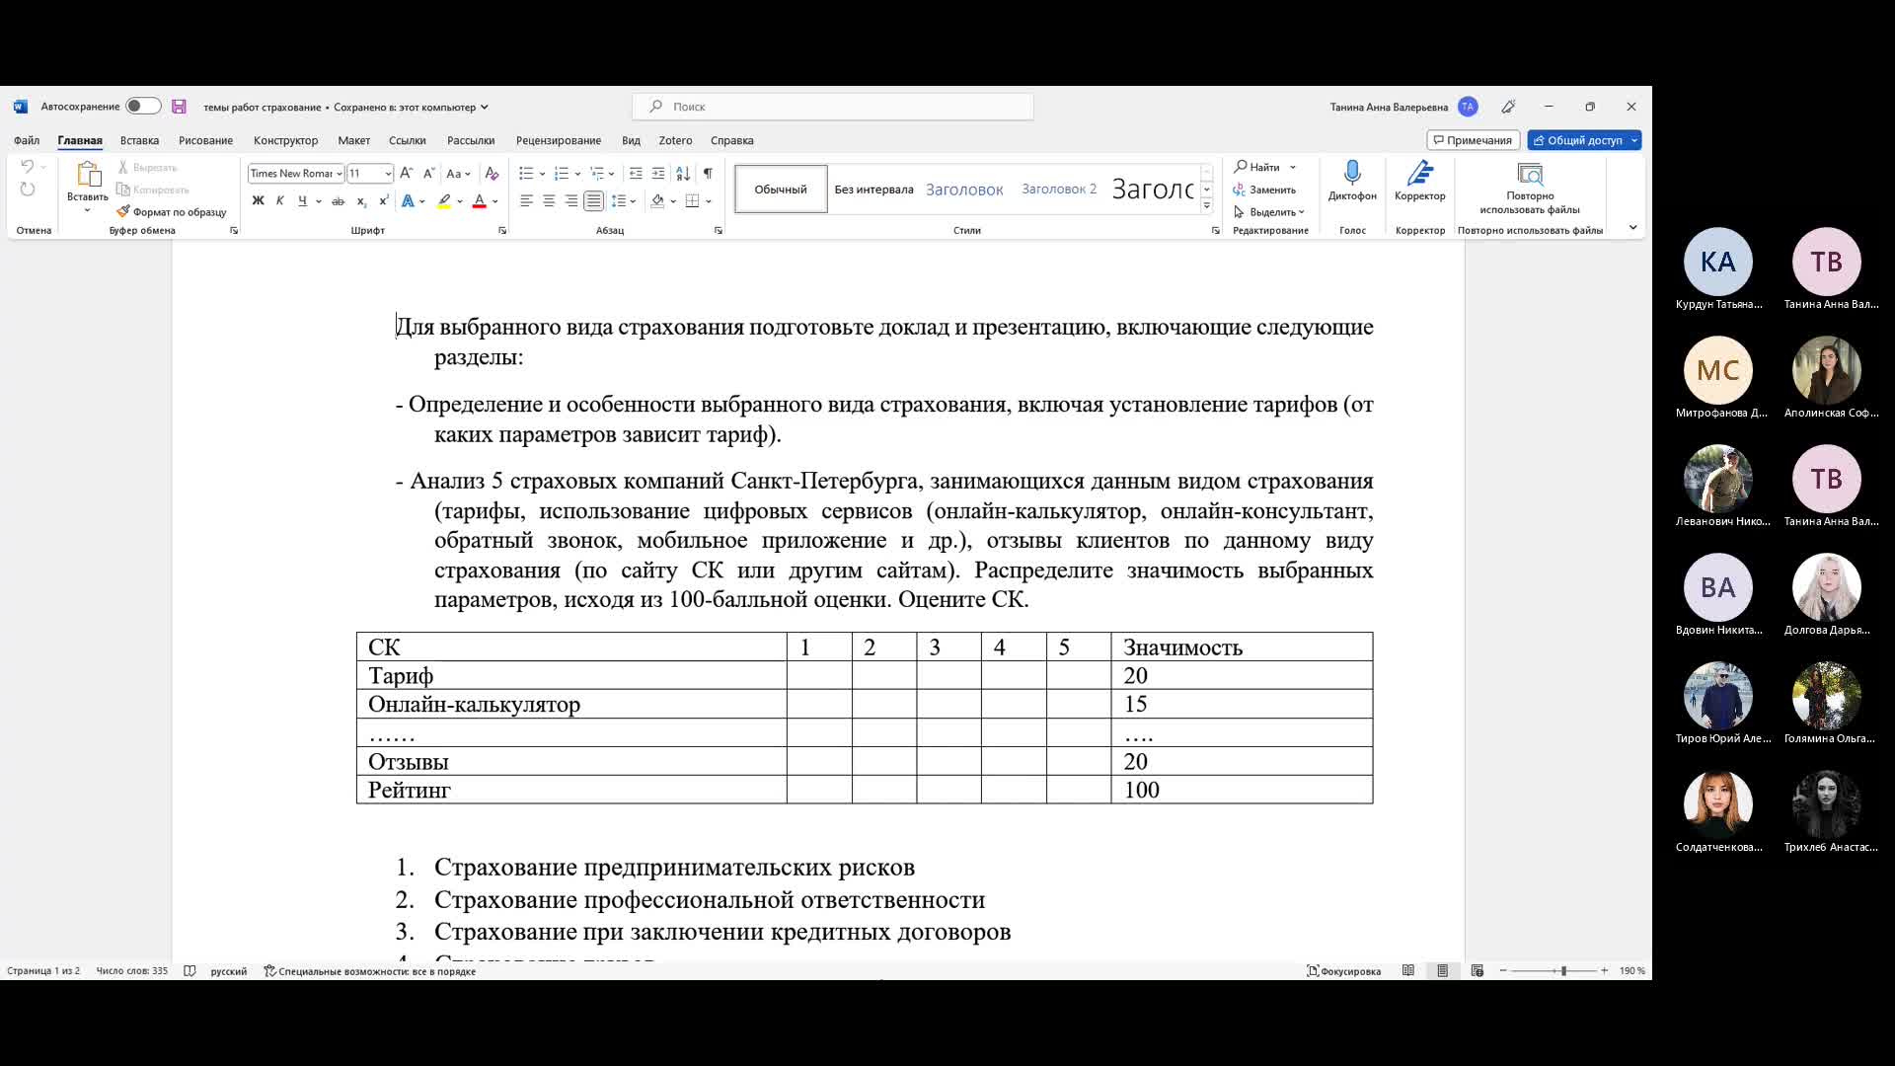This screenshot has width=1895, height=1066.
Task: Switch to the Рецензирование tab
Action: pos(558,140)
